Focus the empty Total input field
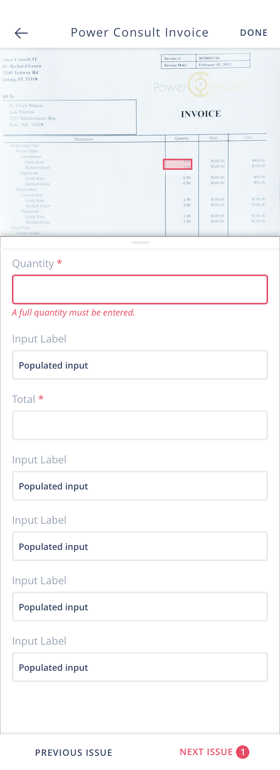The height and width of the screenshot is (770, 280). point(140,425)
